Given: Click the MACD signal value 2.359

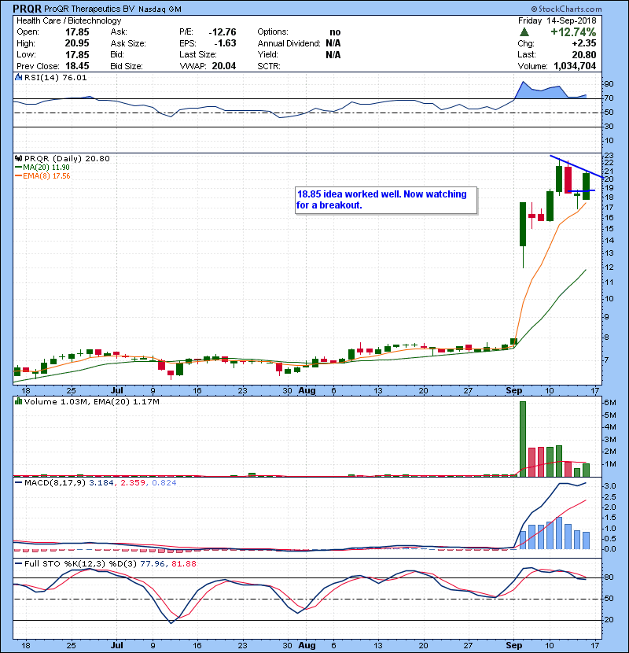Looking at the screenshot, I should pyautogui.click(x=133, y=483).
